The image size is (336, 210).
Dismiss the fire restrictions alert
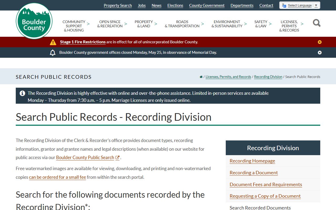(319, 42)
